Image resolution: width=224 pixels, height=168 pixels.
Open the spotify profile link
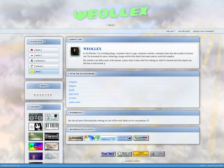point(72,90)
